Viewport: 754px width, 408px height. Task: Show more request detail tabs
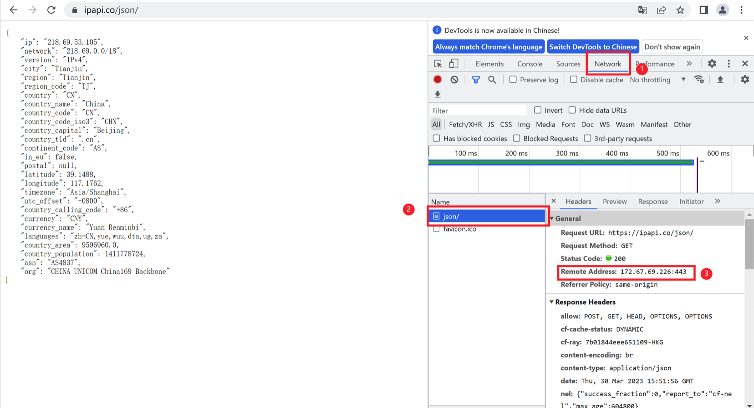(718, 201)
